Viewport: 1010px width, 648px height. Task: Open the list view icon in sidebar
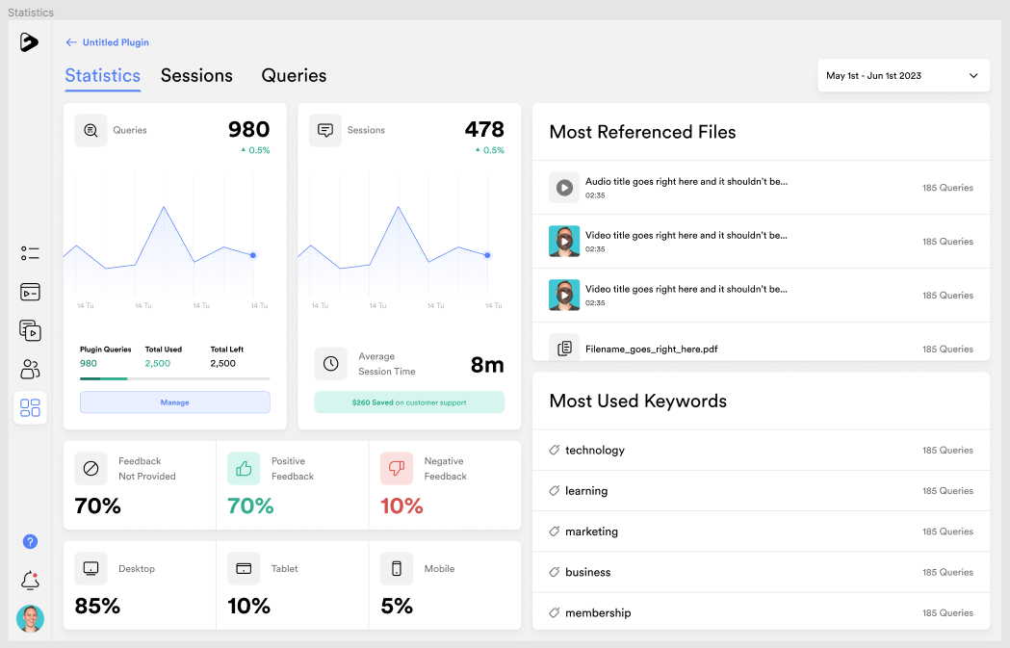[30, 253]
